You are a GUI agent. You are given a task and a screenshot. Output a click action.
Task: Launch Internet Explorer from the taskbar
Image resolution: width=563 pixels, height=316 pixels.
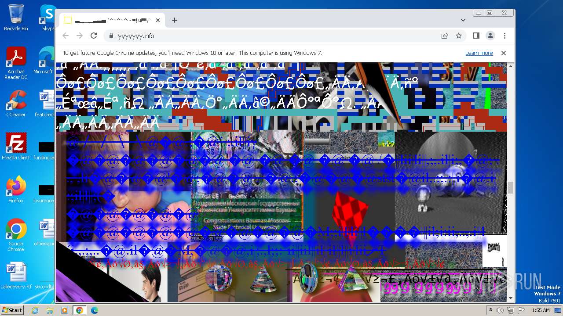[35, 310]
